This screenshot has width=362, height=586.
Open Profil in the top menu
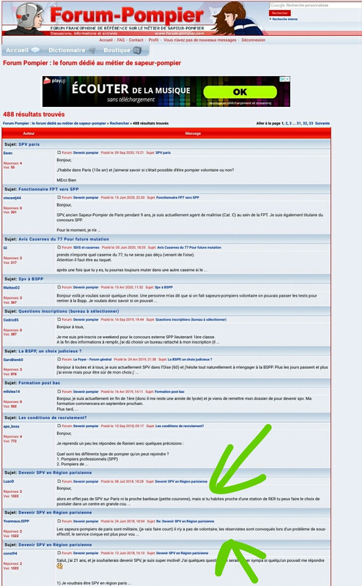click(x=154, y=40)
